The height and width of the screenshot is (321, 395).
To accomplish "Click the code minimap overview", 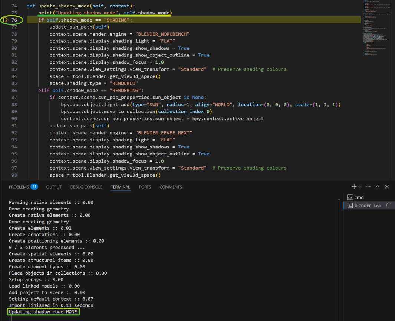I will tap(376, 28).
